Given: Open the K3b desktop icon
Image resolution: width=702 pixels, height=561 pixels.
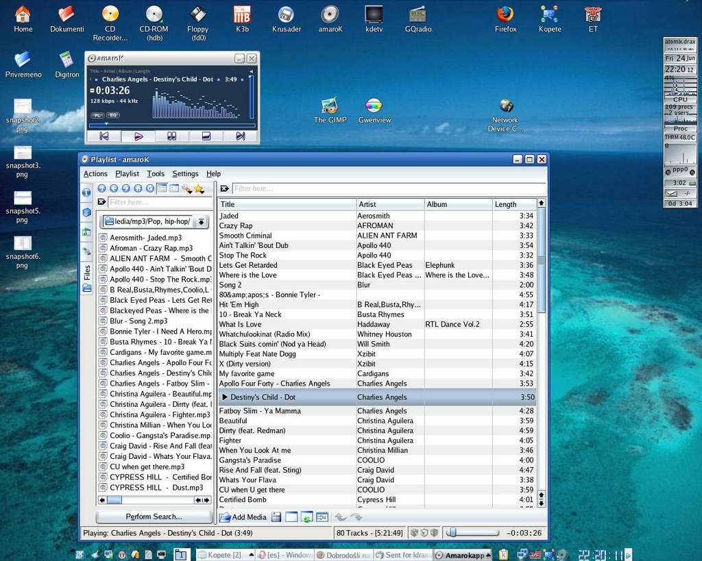Looking at the screenshot, I should [242, 18].
